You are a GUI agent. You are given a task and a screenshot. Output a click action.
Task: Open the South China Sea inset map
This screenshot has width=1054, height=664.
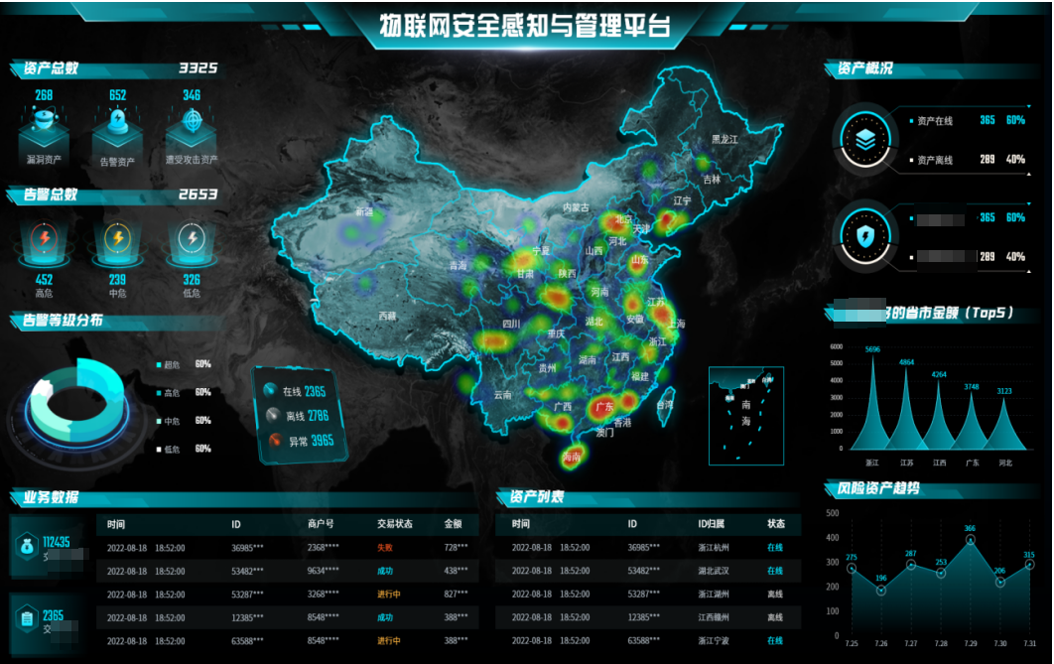(x=746, y=416)
